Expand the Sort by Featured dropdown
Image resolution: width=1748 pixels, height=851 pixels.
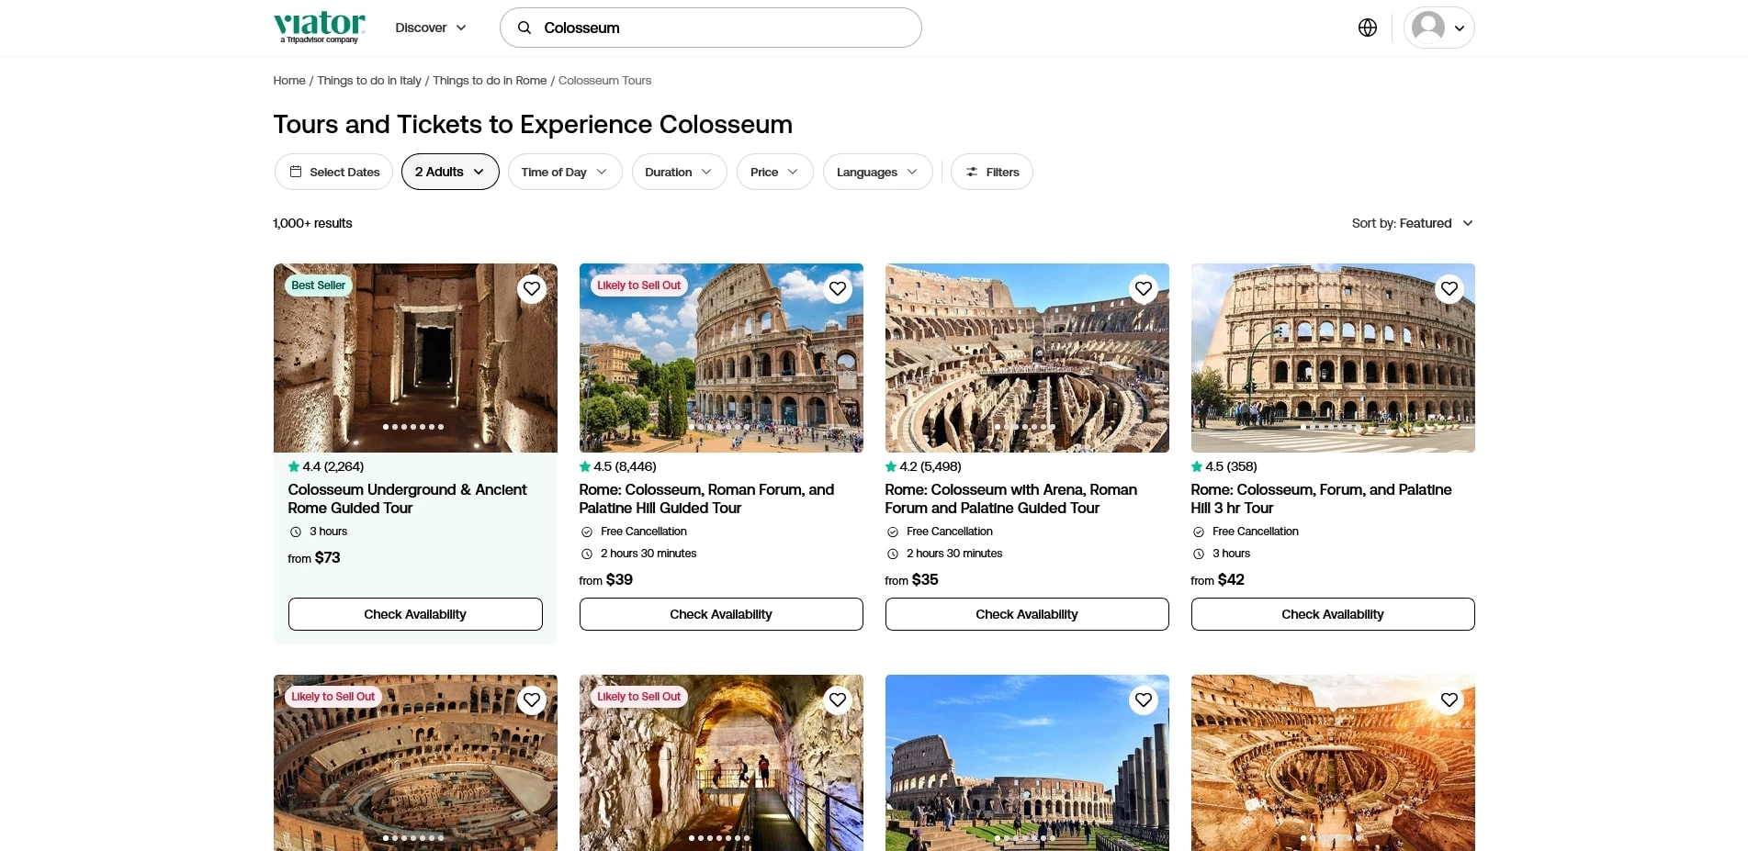pyautogui.click(x=1412, y=223)
